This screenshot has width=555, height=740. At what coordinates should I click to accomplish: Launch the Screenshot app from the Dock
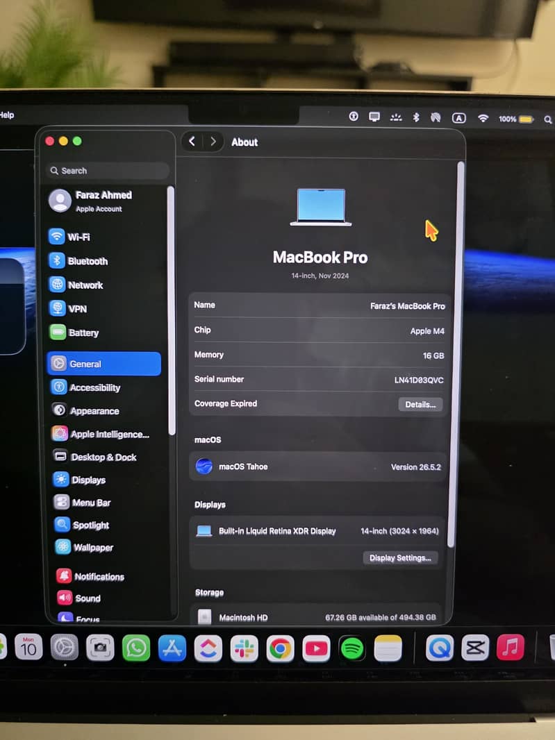click(x=100, y=648)
